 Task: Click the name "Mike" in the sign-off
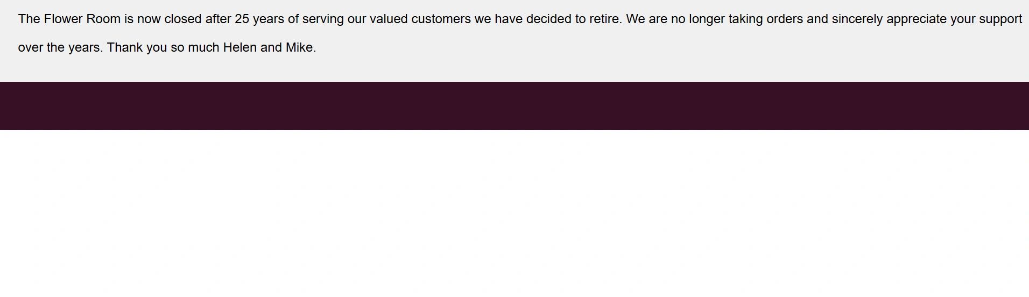pos(299,48)
